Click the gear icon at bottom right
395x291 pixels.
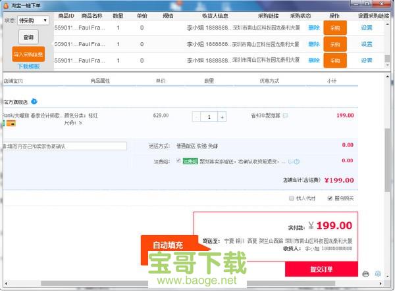(378, 274)
